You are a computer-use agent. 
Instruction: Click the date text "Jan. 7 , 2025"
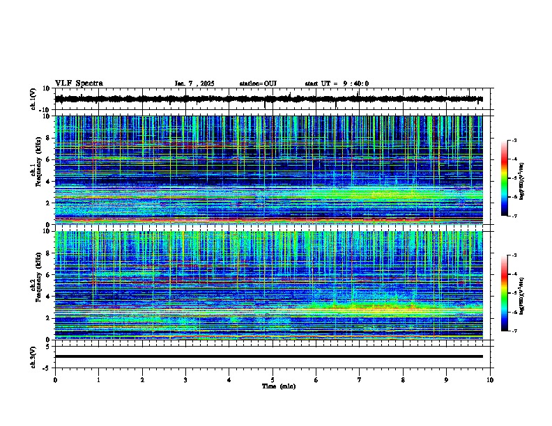(x=194, y=84)
